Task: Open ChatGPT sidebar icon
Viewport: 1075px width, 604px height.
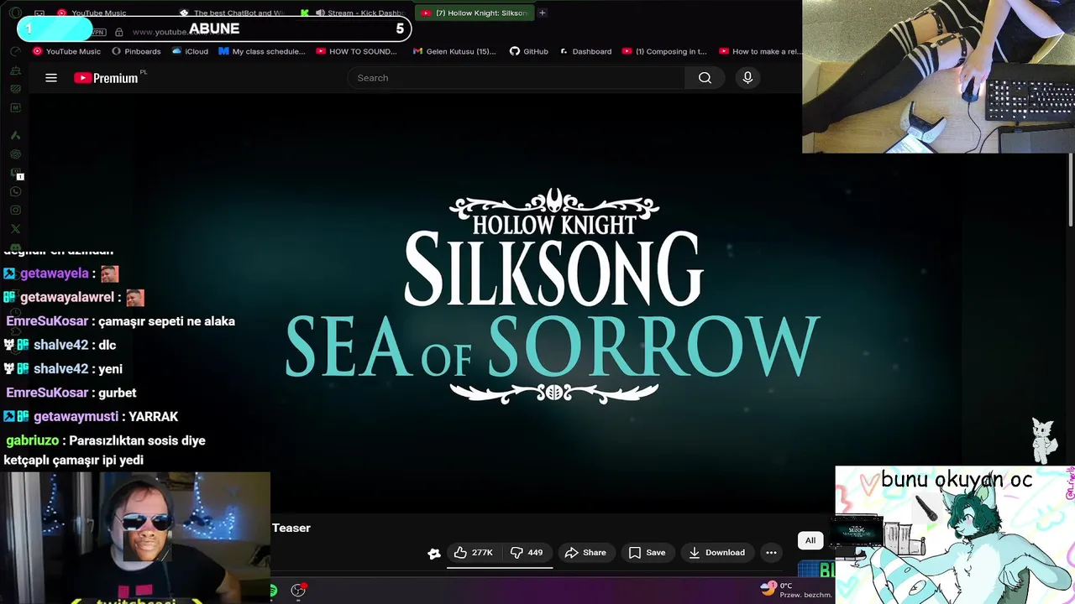Action: click(x=15, y=154)
